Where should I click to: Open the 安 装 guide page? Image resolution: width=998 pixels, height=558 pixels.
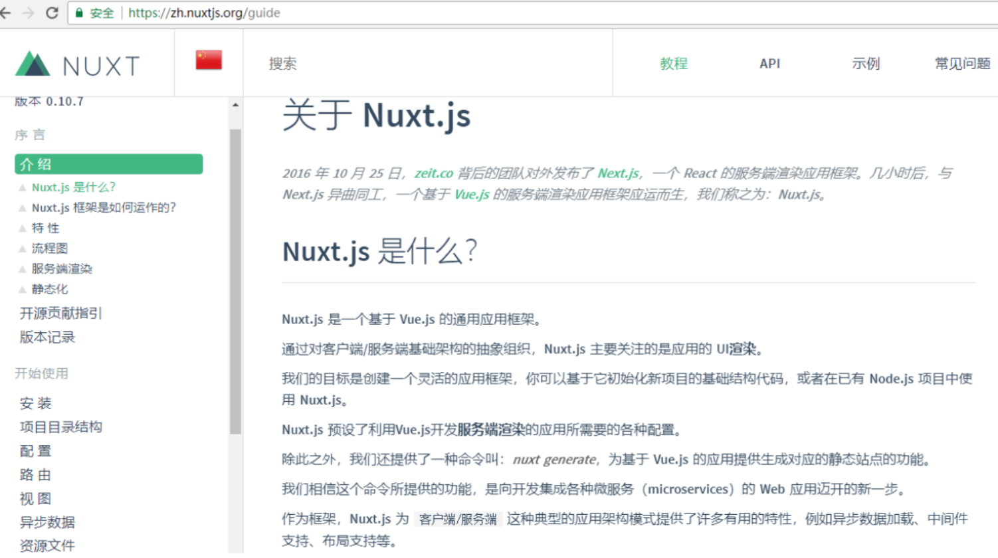35,403
